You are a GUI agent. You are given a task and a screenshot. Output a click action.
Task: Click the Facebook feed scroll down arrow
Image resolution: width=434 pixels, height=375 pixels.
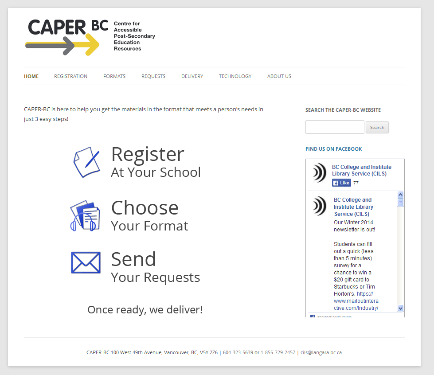click(400, 308)
